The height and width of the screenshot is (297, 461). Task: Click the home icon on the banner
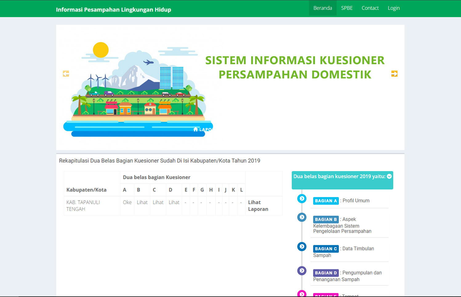(195, 129)
